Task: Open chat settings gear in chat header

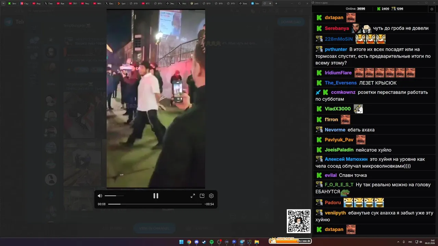Action: [431, 9]
